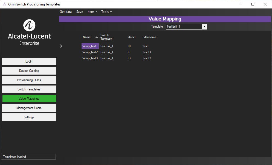
Task: Click Switch Template cell in Vmap_test2 row
Action: click(x=106, y=52)
